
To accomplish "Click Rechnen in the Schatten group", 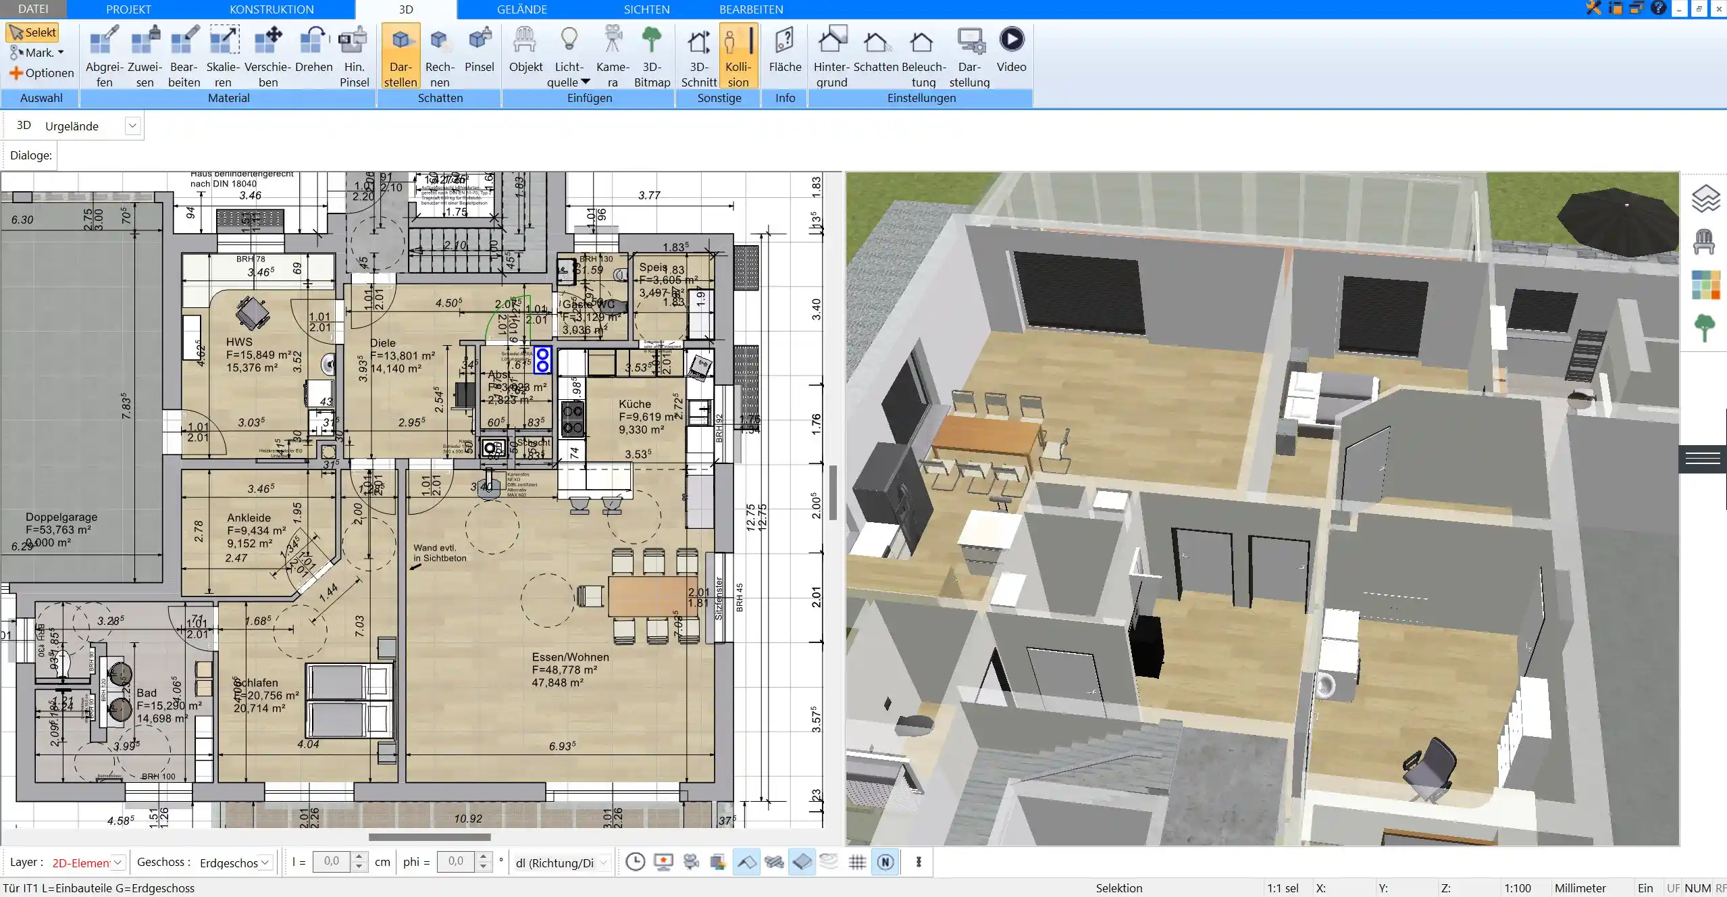I will (x=440, y=56).
